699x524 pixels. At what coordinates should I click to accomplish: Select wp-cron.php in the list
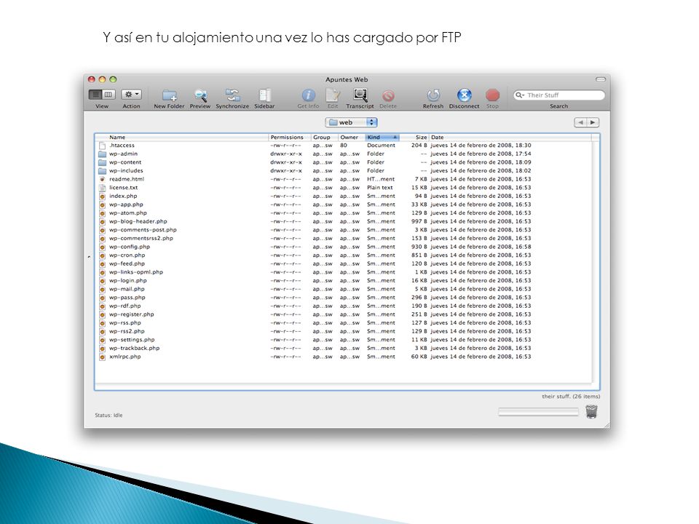(343, 255)
